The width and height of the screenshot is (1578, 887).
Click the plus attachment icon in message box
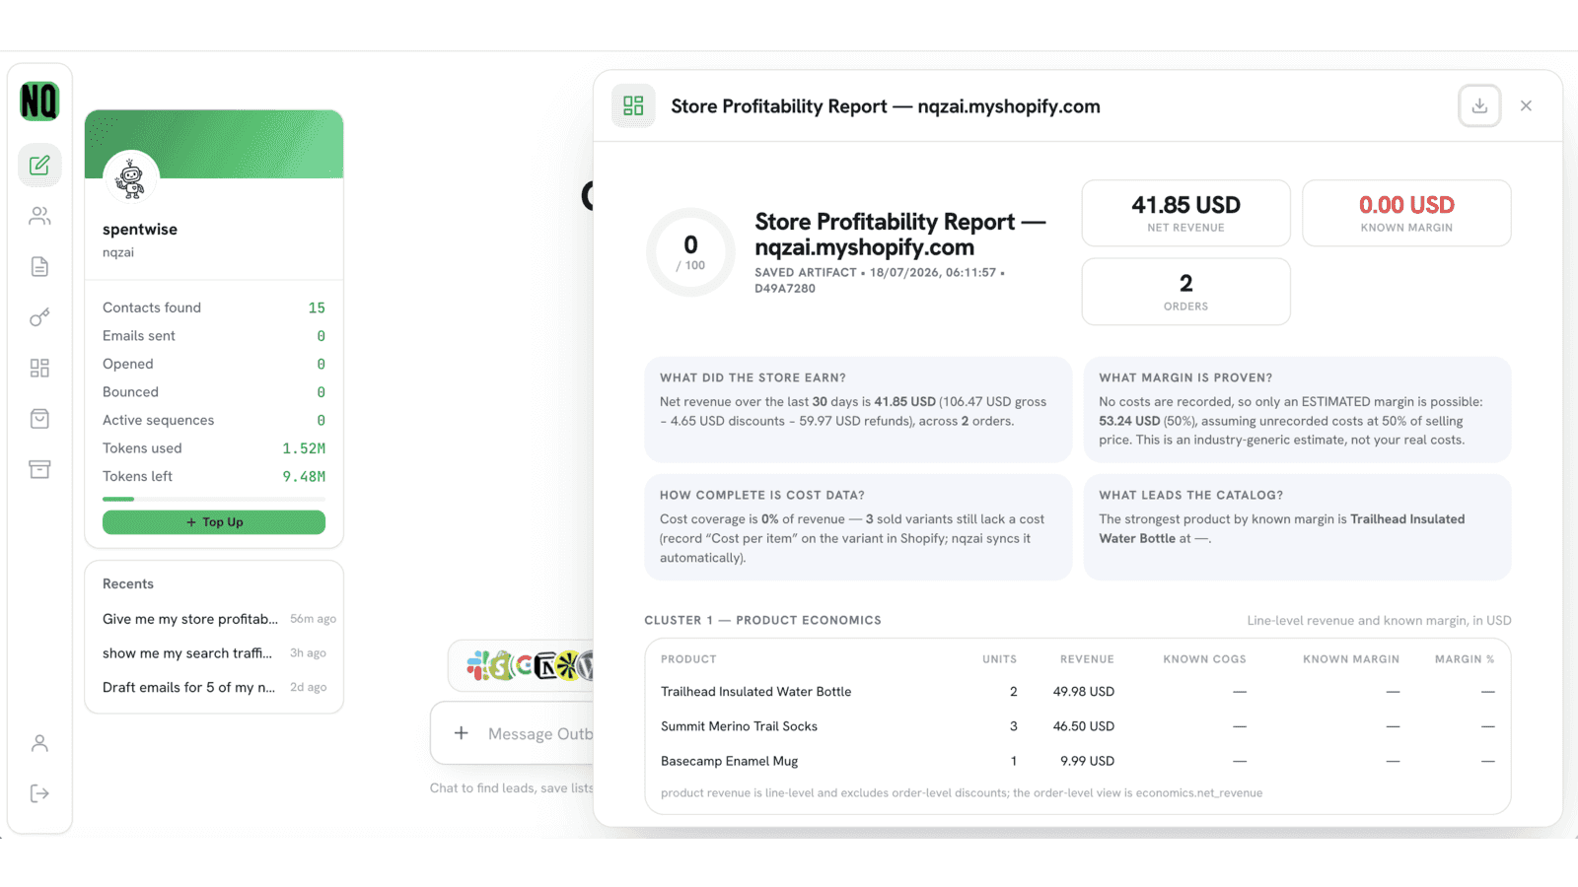coord(461,733)
